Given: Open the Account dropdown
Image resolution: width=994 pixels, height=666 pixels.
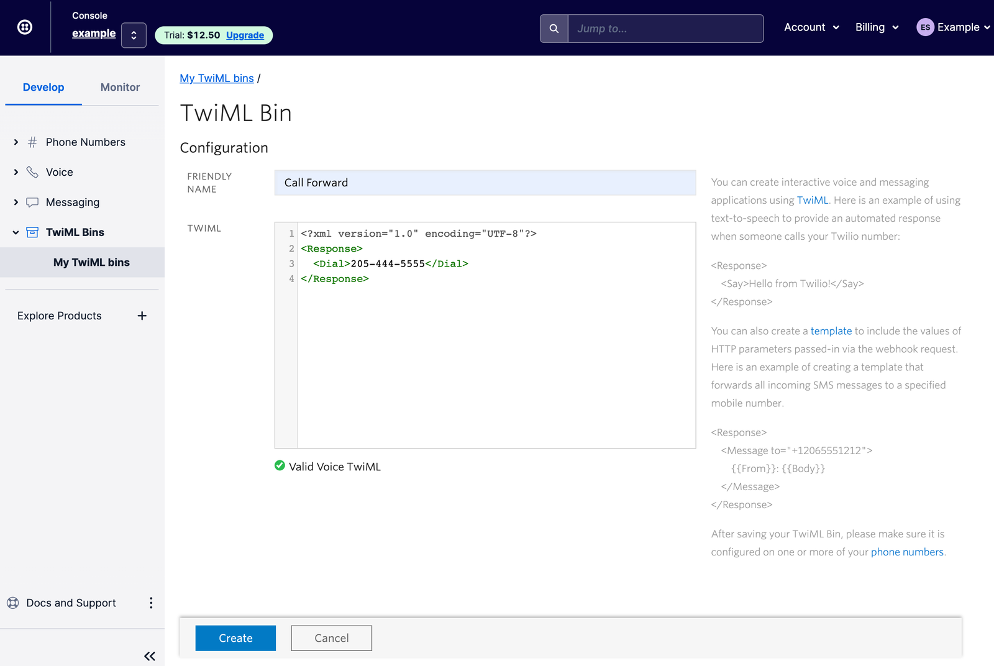Looking at the screenshot, I should (811, 27).
